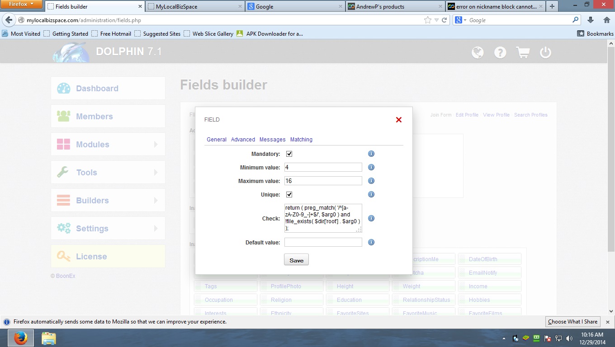This screenshot has width=615, height=347.
Task: Show hidden tray icons arrow
Action: [504, 338]
